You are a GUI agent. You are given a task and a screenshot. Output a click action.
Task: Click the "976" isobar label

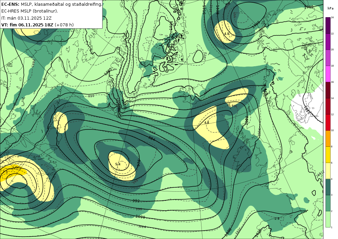click(139, 162)
